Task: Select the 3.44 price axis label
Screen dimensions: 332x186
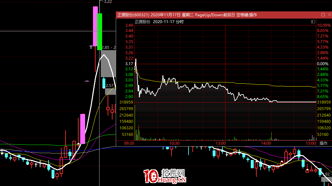Action: coord(129,31)
